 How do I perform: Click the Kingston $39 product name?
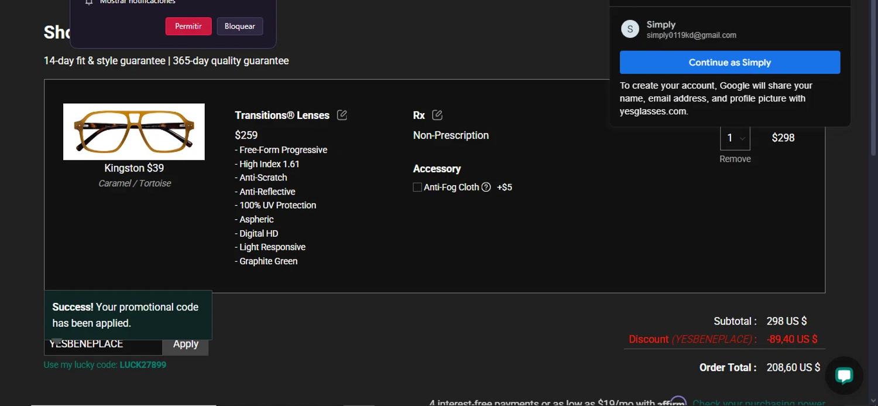(x=134, y=168)
